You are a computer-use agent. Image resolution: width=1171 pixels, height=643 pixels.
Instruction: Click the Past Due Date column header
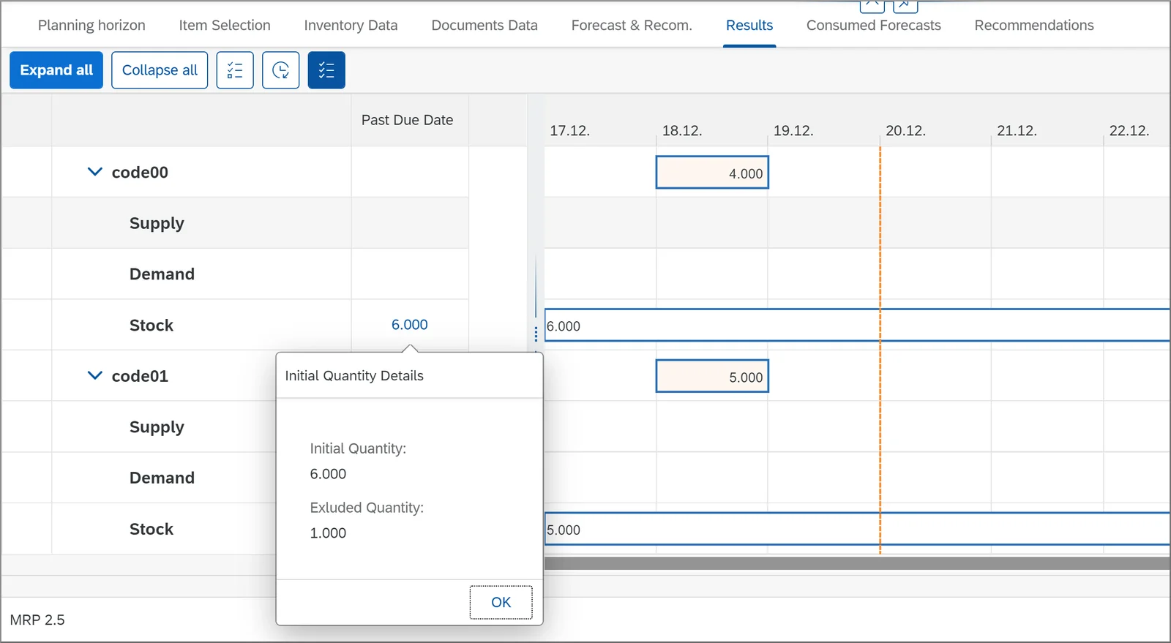[407, 120]
